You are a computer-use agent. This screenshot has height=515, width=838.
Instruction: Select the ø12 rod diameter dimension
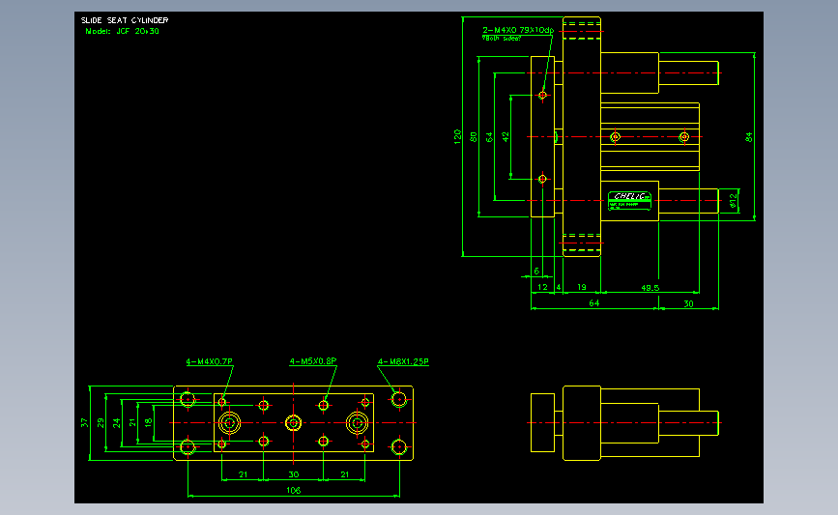tap(734, 200)
